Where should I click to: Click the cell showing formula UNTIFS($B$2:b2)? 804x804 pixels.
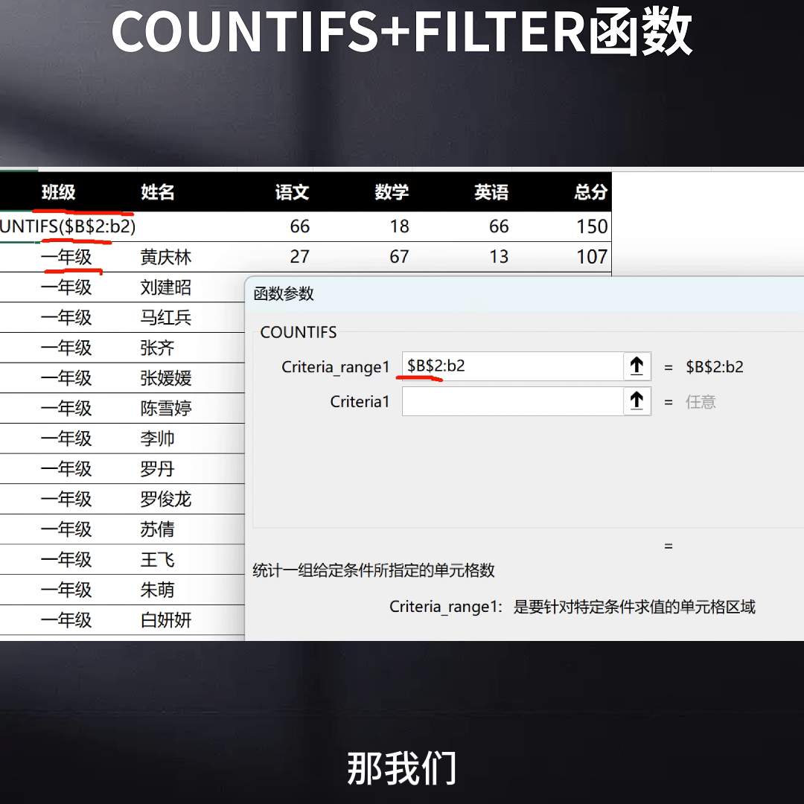coord(68,226)
